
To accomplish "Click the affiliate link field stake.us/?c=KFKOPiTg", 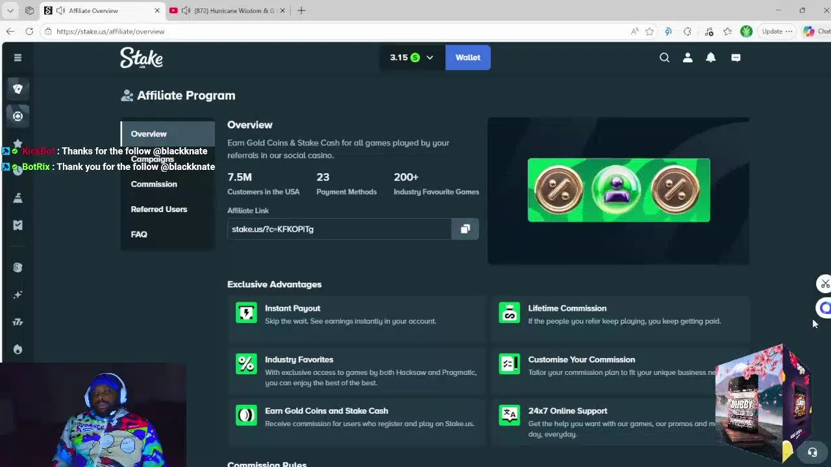I will click(339, 229).
